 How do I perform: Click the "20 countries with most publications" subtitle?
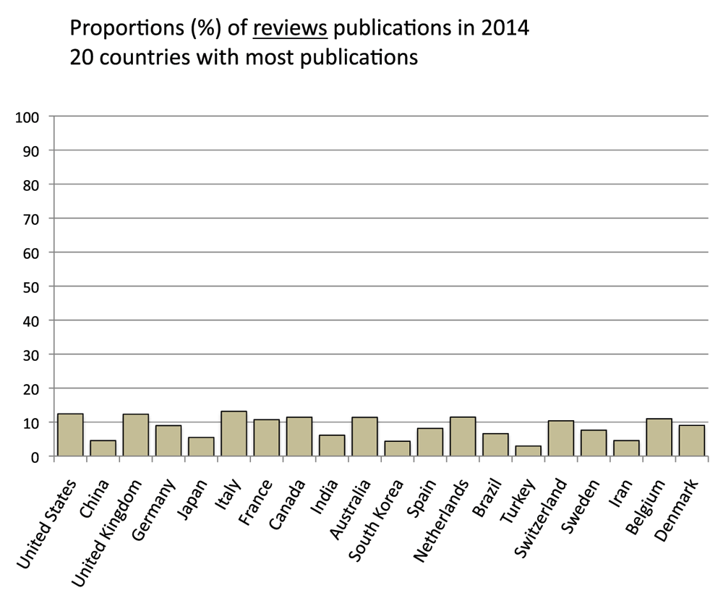244,57
